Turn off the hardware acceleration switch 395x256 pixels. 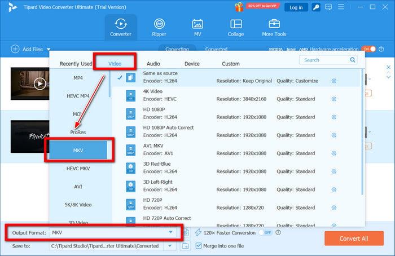point(368,49)
